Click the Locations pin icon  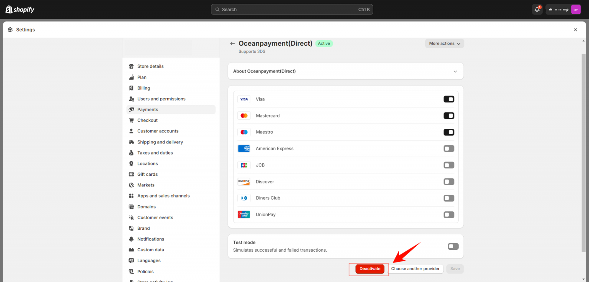pyautogui.click(x=132, y=164)
